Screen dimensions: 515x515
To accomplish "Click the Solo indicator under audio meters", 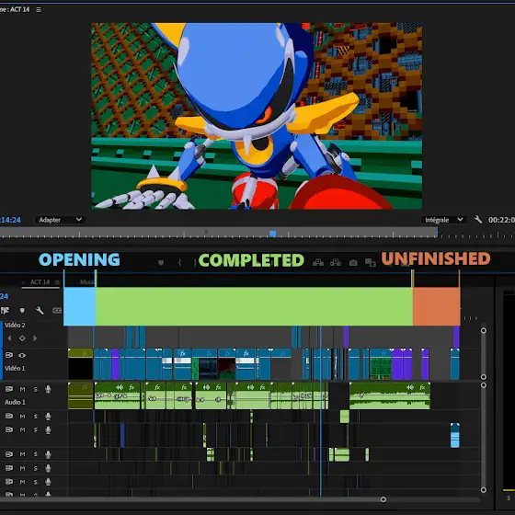I will click(x=509, y=498).
